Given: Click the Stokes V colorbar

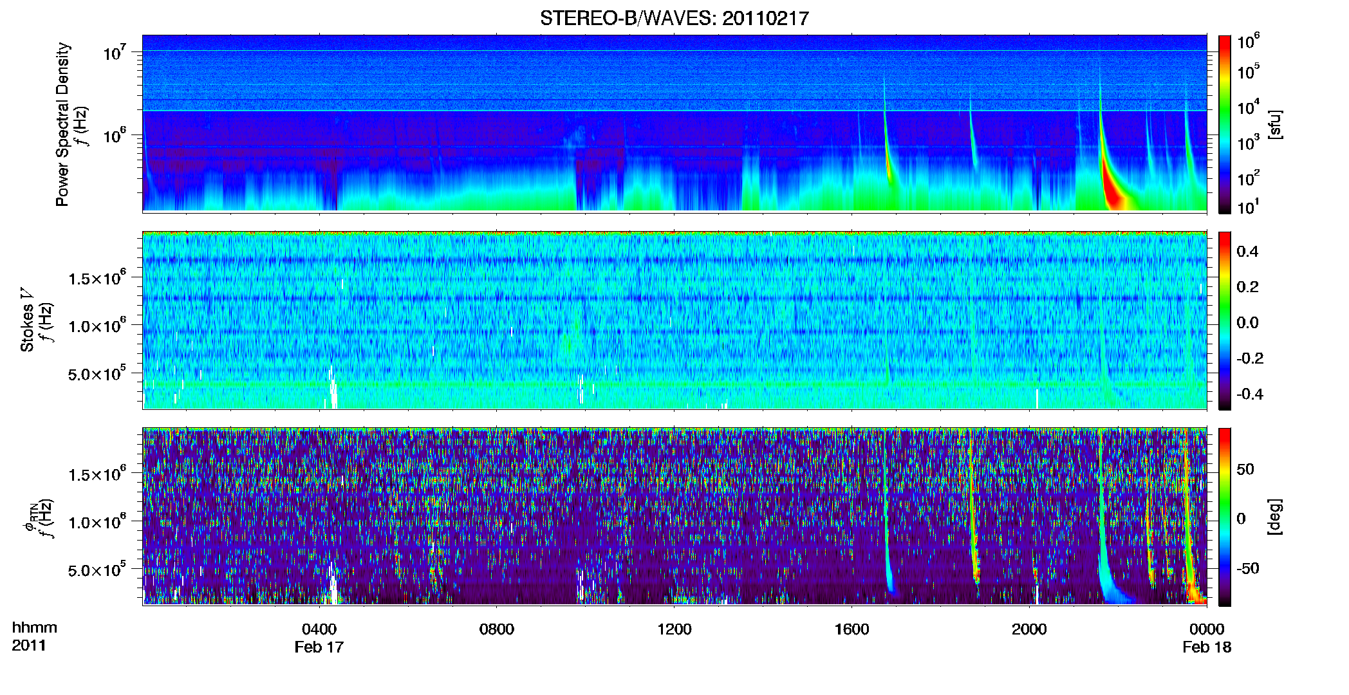Looking at the screenshot, I should point(1225,320).
